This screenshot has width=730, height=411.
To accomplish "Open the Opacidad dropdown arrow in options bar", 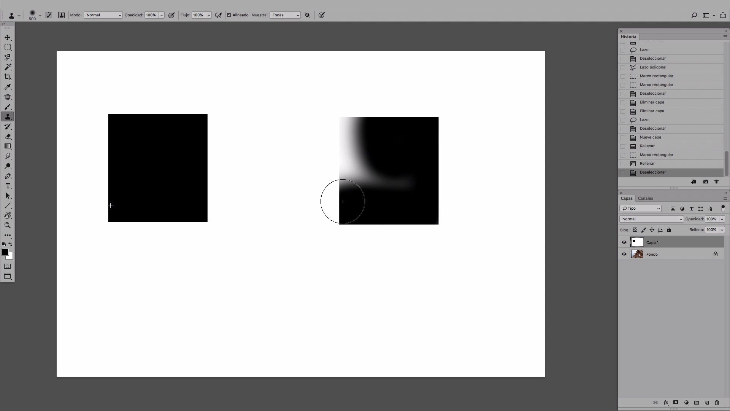I will click(162, 15).
